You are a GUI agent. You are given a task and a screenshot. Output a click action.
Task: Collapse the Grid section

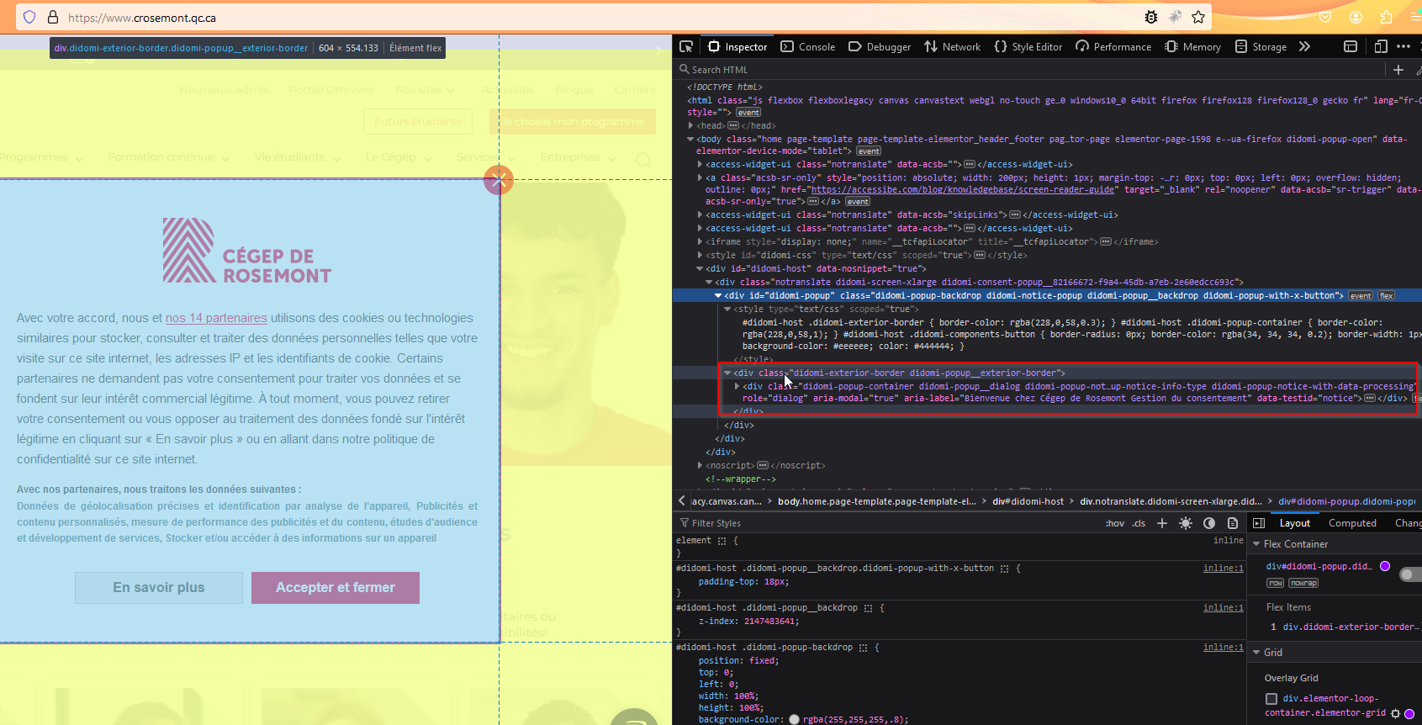1257,653
